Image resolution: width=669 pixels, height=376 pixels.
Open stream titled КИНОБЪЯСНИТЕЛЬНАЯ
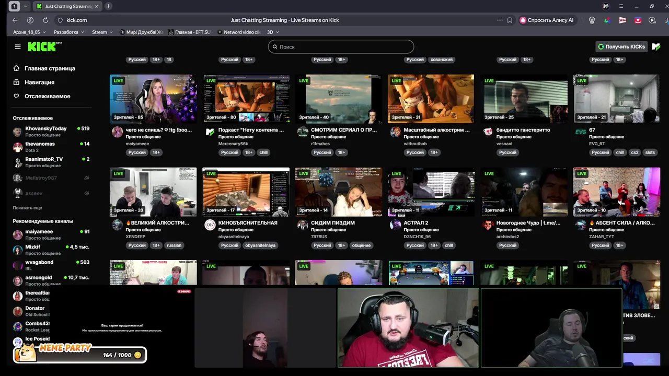tap(248, 223)
